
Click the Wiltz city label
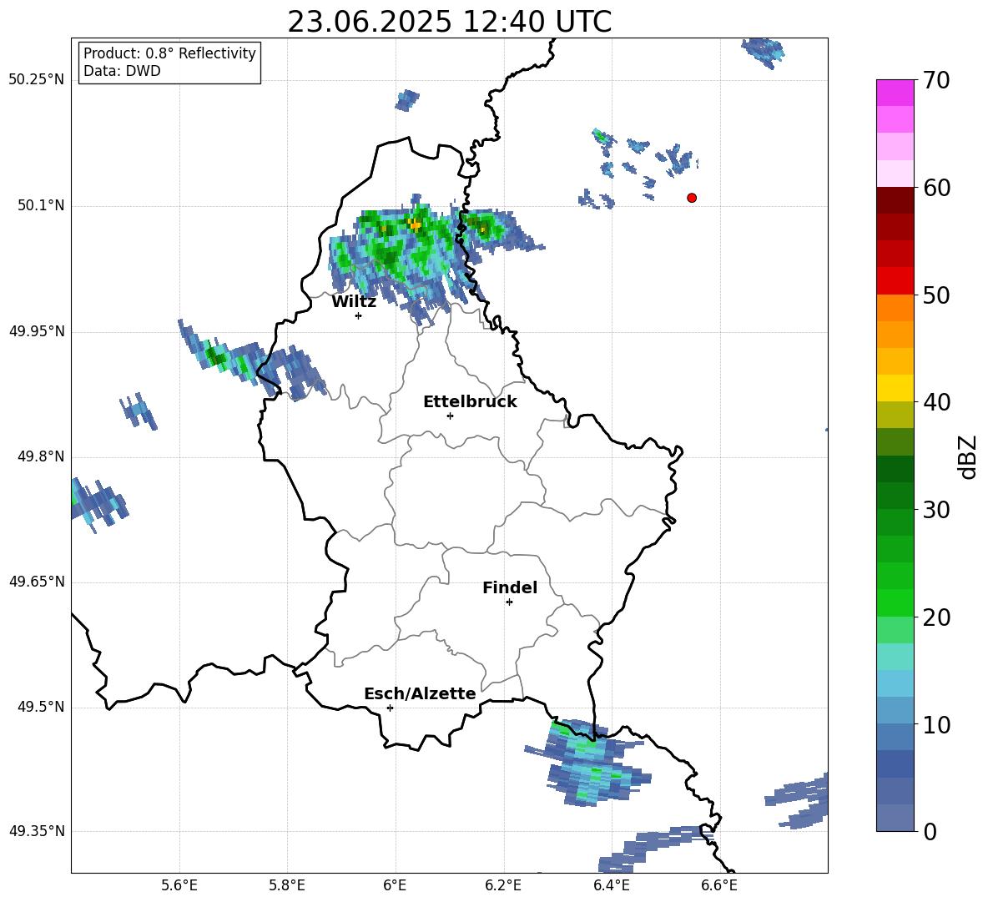coord(354,302)
